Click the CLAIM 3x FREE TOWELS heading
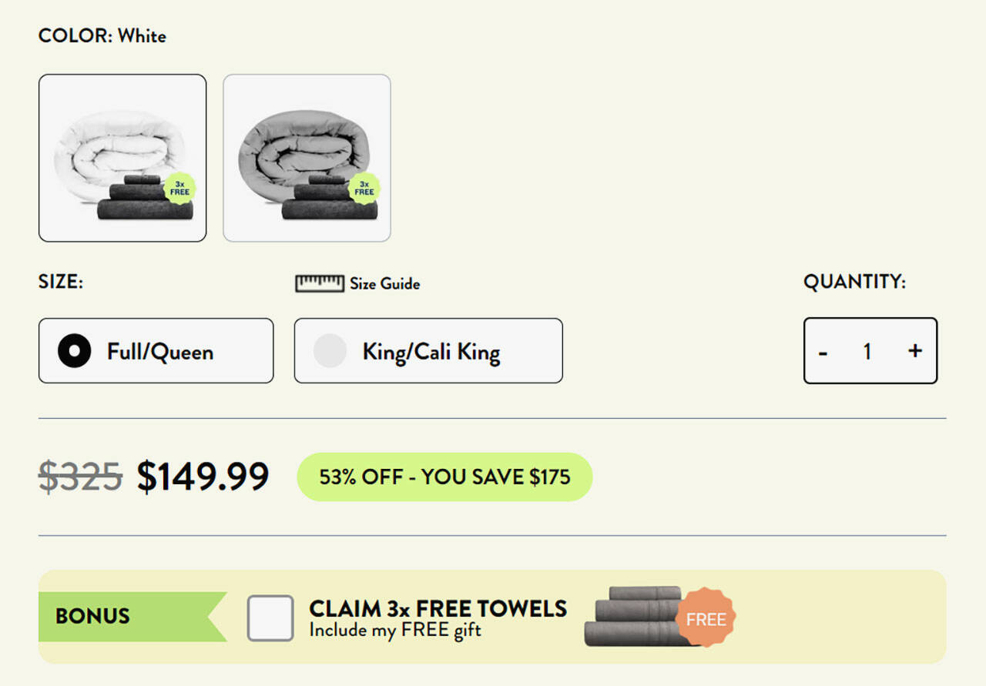The image size is (986, 686). pyautogui.click(x=438, y=608)
